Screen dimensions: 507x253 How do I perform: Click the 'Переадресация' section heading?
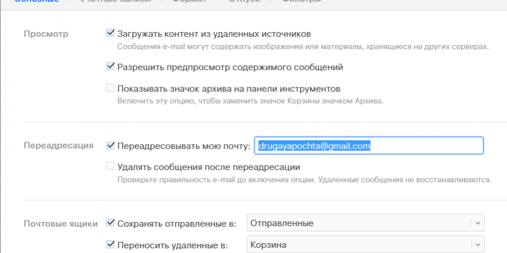point(58,145)
